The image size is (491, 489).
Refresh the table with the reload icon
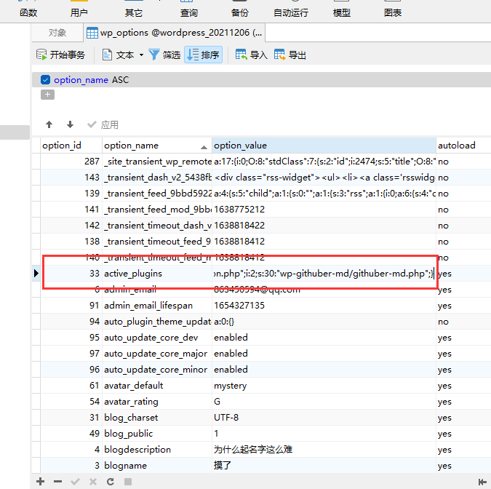pyautogui.click(x=110, y=482)
